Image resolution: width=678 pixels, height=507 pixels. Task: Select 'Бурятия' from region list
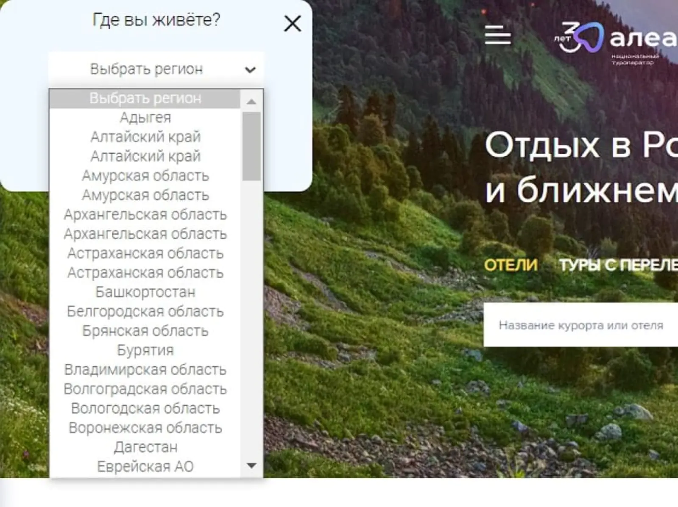[x=145, y=350]
